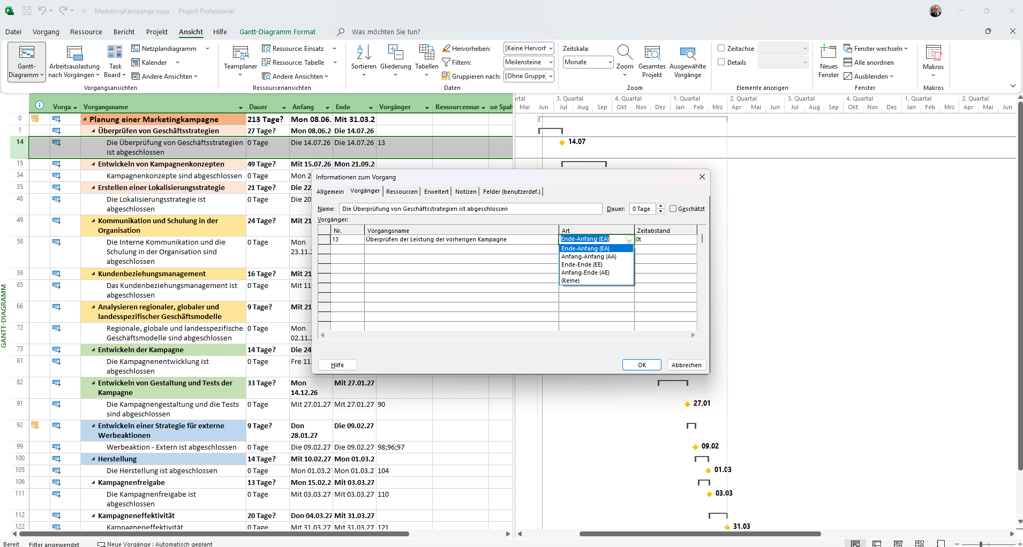Zoom to Ausgewählte Vorgänge

(x=688, y=62)
